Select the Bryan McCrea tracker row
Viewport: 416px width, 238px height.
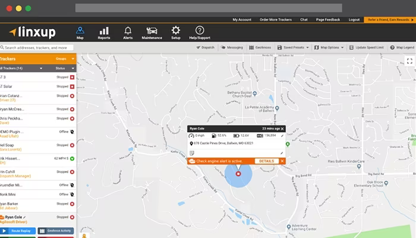coord(38,109)
